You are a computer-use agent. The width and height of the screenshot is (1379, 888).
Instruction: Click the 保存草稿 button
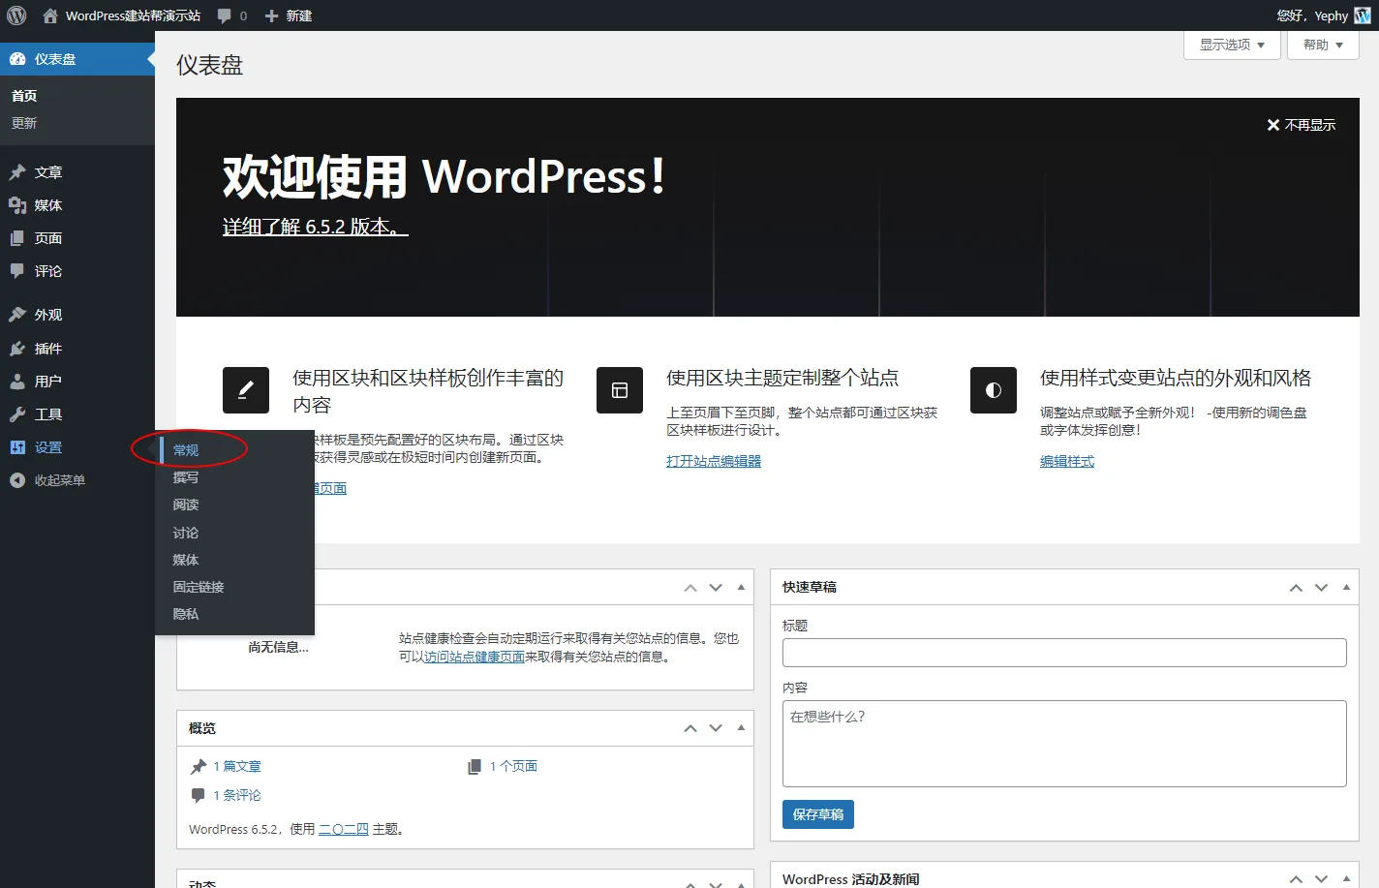tap(818, 814)
